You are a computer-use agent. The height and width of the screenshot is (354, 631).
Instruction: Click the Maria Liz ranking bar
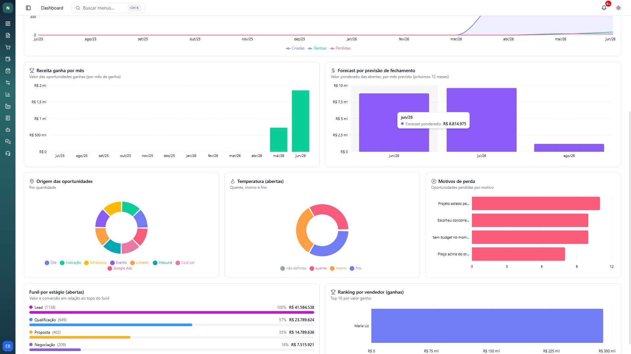[x=487, y=326]
